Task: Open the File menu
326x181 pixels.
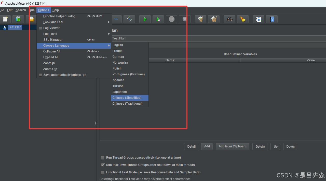Action: coord(2,10)
